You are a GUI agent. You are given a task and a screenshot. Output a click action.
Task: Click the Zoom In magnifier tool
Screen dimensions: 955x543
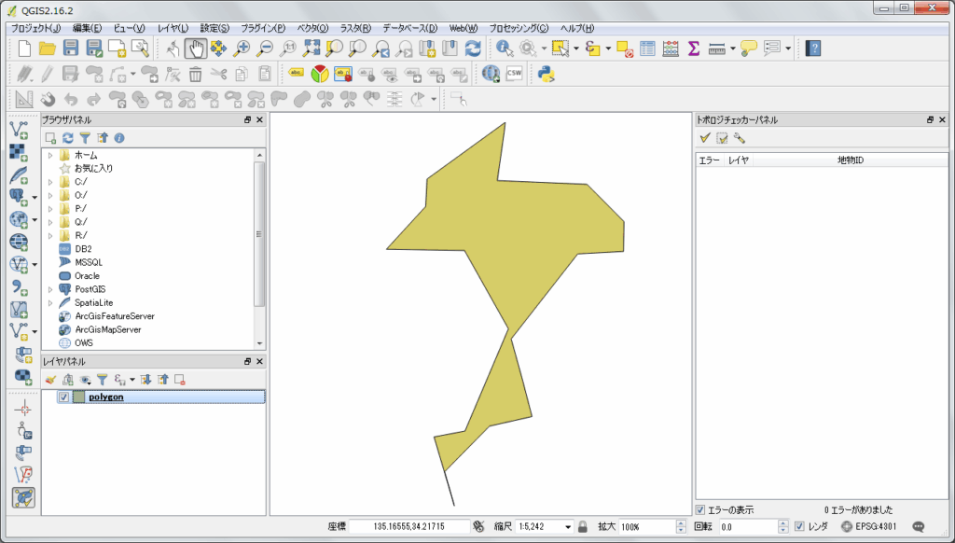tap(242, 48)
